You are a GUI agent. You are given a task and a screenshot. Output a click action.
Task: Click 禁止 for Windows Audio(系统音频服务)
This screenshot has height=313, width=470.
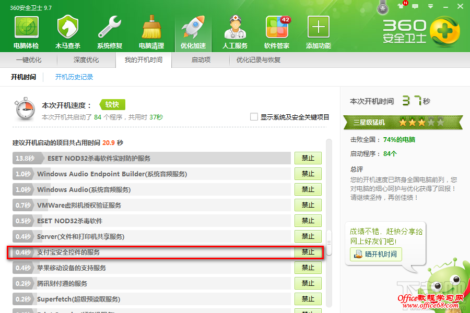tap(308, 189)
